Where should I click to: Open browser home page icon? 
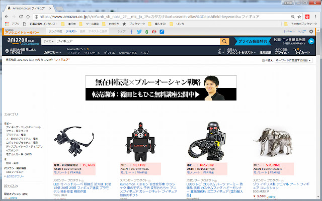pos(28,17)
